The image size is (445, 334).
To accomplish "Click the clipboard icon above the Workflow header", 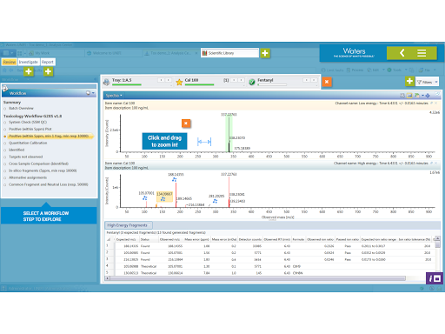I will 4,88.
